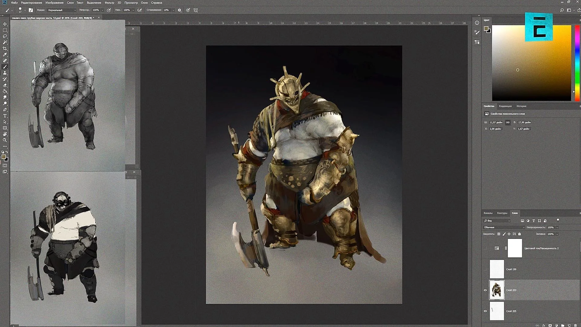
Task: Expand the layer Непрозрачность opacity arrow
Action: [x=557, y=227]
